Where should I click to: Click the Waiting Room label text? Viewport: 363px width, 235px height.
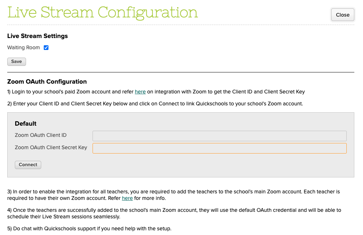click(x=24, y=48)
